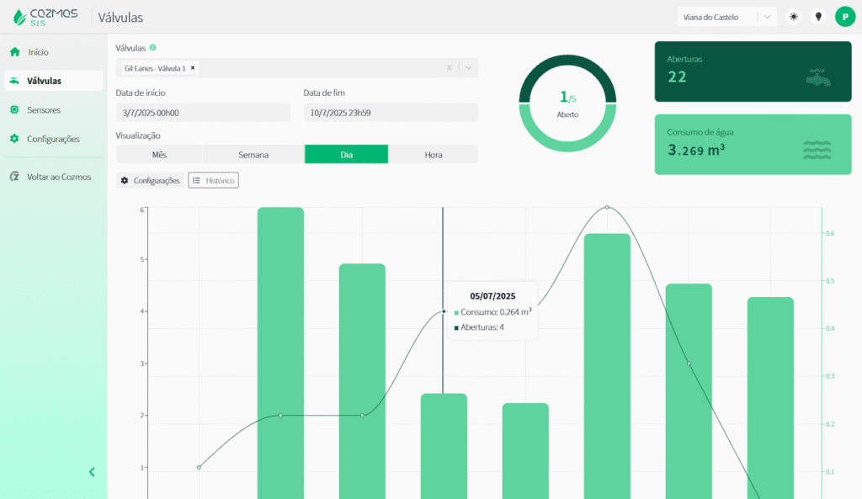Viewport: 862px width, 499px height.
Task: Collapse the sidebar with the left chevron
Action: click(92, 472)
